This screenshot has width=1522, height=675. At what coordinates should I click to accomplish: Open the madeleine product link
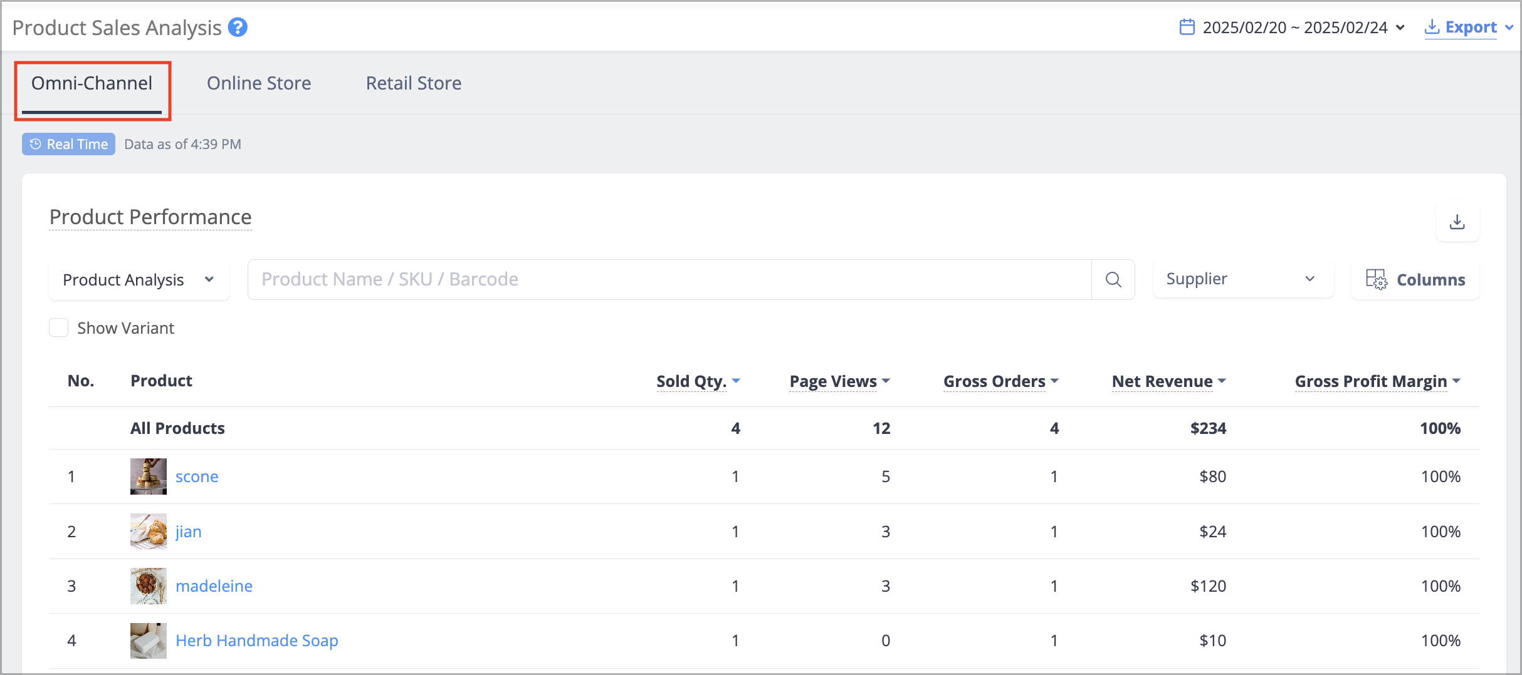click(214, 586)
